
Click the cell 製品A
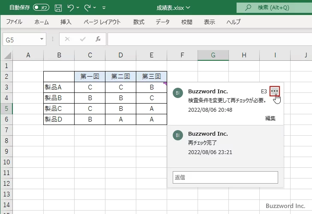(x=59, y=87)
